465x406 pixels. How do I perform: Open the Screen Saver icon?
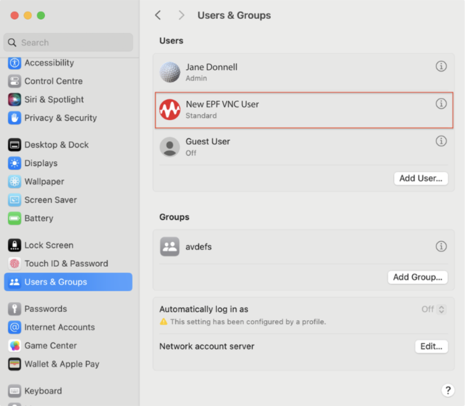14,200
